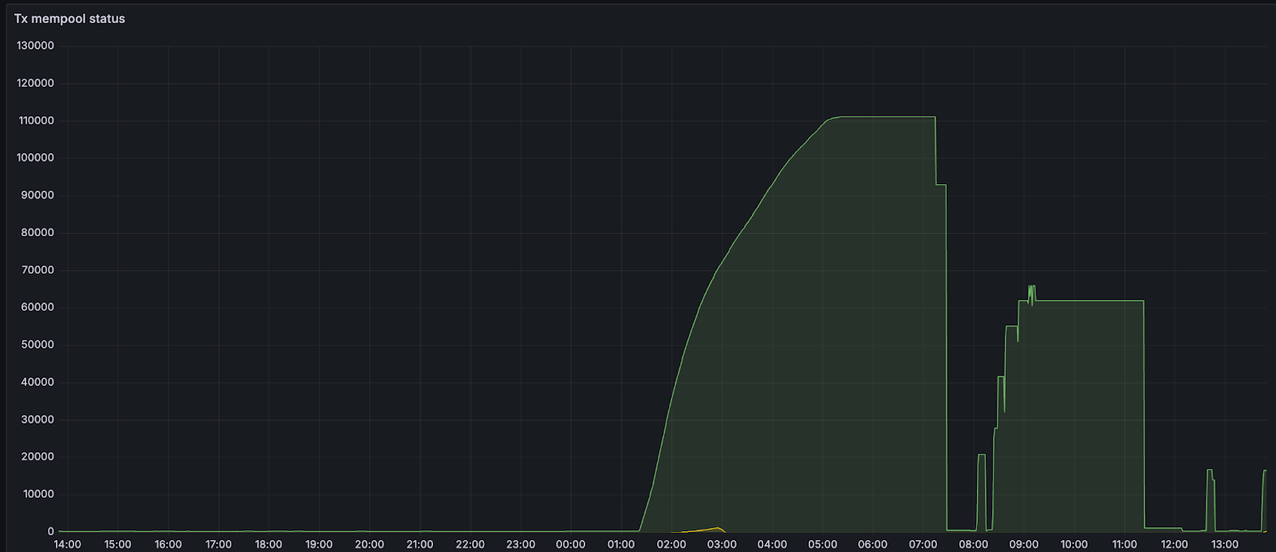Click the 90000 y-axis label
This screenshot has height=552, width=1276.
(38, 195)
